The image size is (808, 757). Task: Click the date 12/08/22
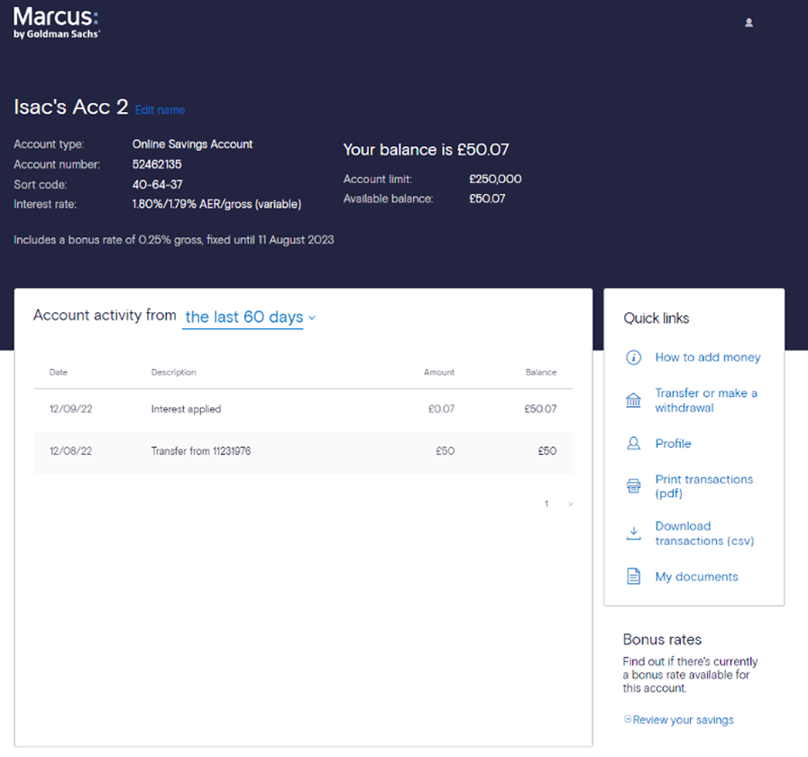(70, 451)
